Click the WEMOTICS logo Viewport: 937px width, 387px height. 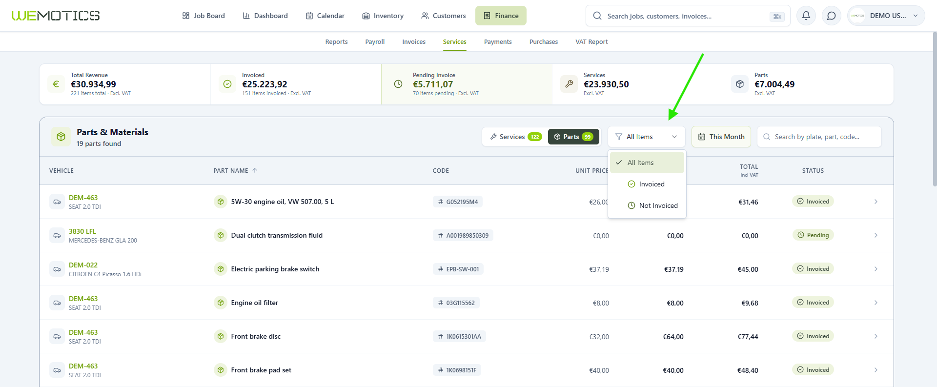click(56, 16)
